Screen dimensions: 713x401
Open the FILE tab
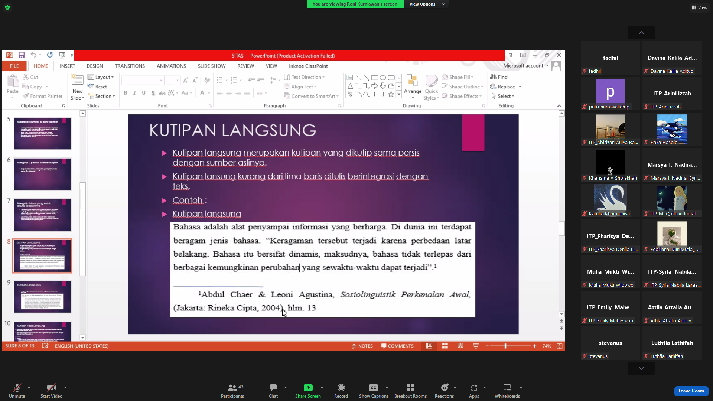click(x=14, y=66)
